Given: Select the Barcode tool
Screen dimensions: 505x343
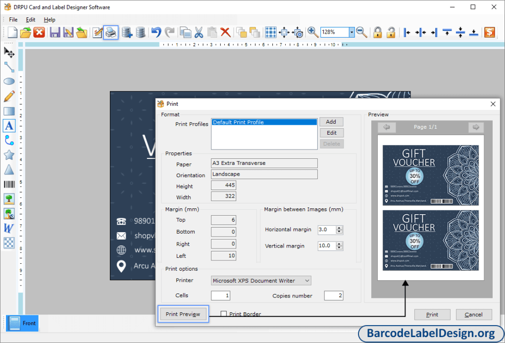Looking at the screenshot, I should [9, 185].
